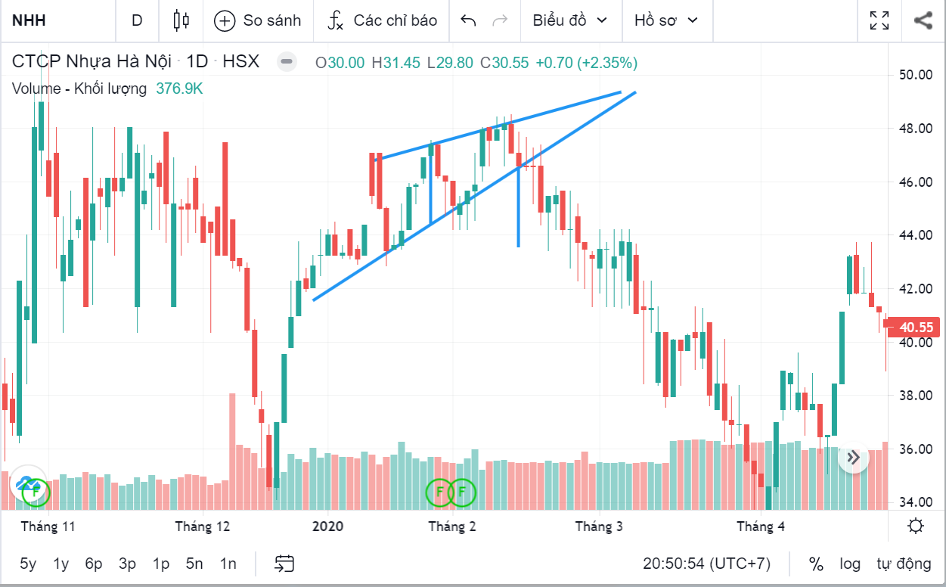Expand the Biểu đồ dropdown
Image resolution: width=946 pixels, height=587 pixels.
[570, 20]
